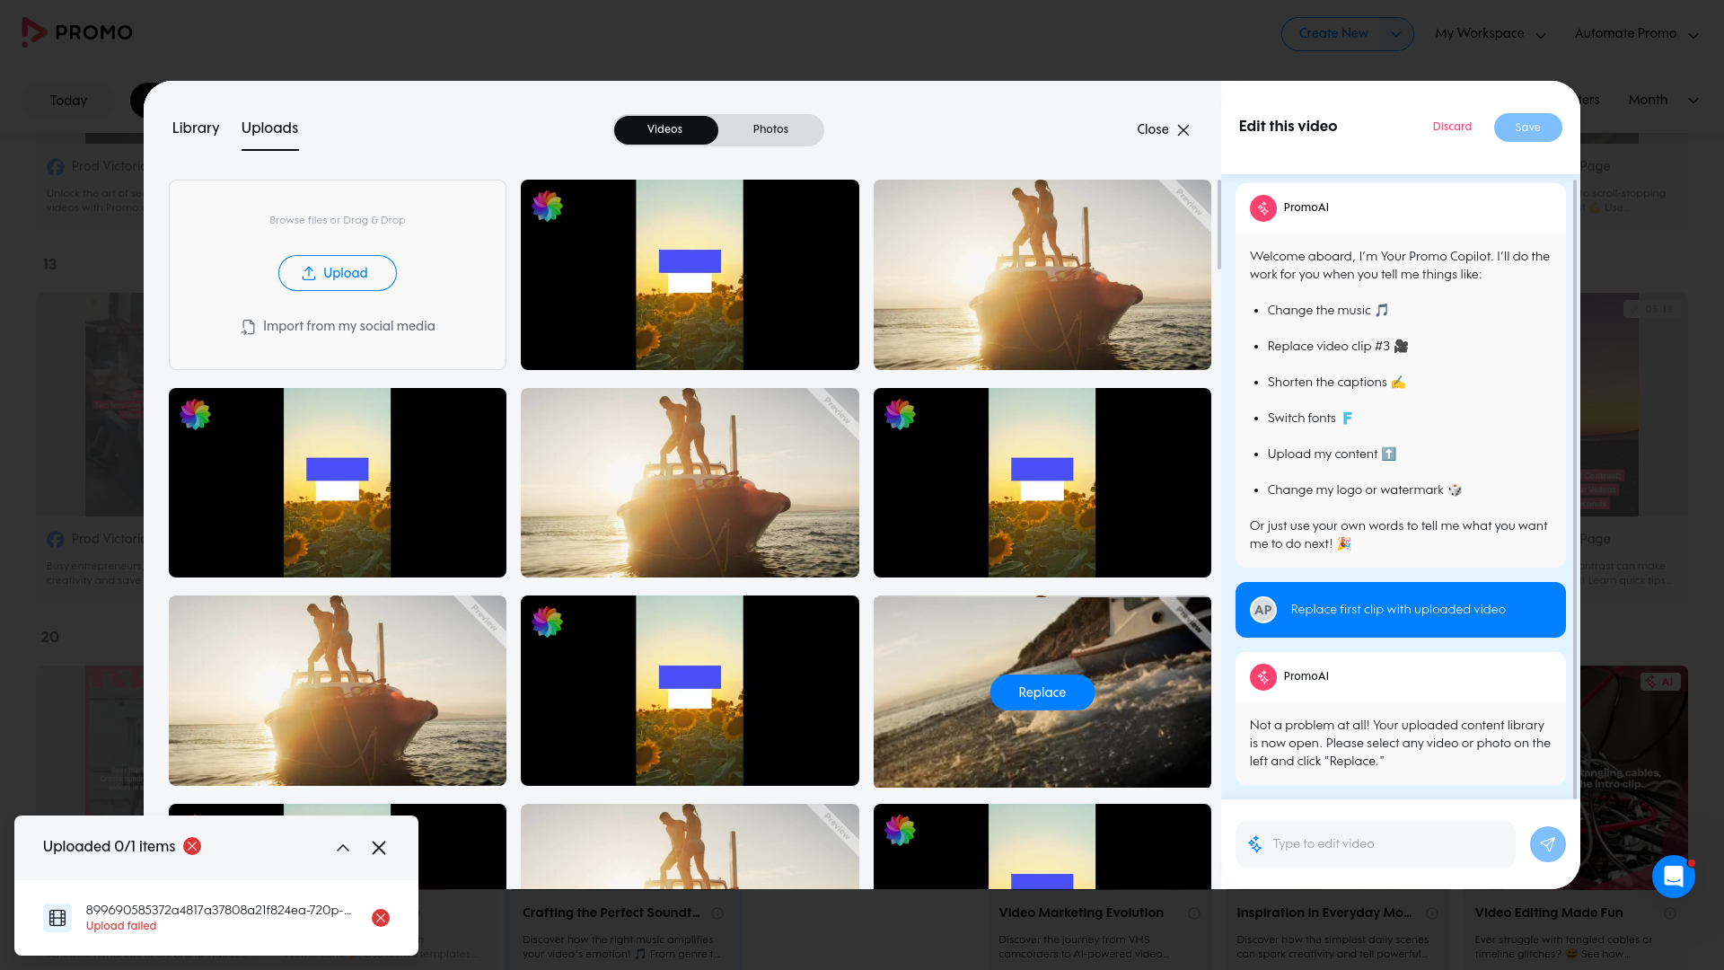Click the send message paper plane icon
This screenshot has width=1724, height=970.
point(1547,844)
